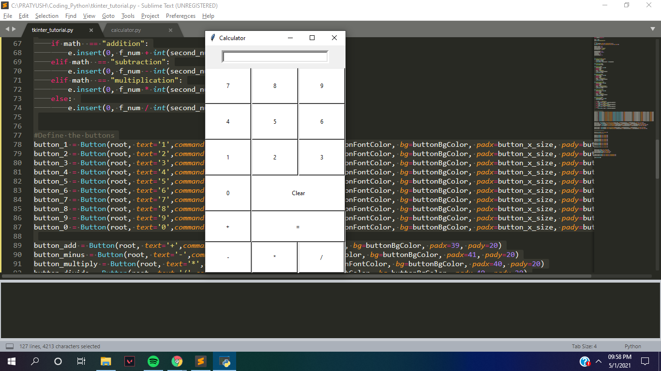The width and height of the screenshot is (661, 371).
Task: Maximize the Calculator window
Action: coord(312,38)
